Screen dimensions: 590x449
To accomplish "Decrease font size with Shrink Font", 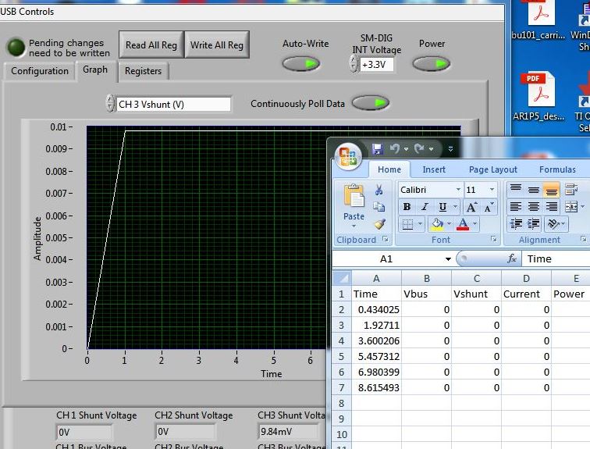I will (x=489, y=207).
